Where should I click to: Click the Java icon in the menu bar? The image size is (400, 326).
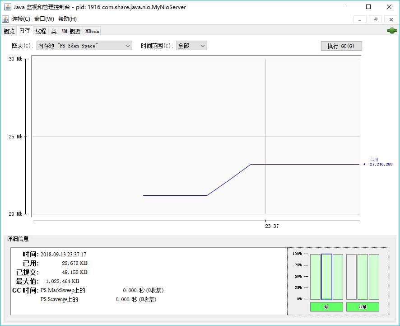point(5,19)
